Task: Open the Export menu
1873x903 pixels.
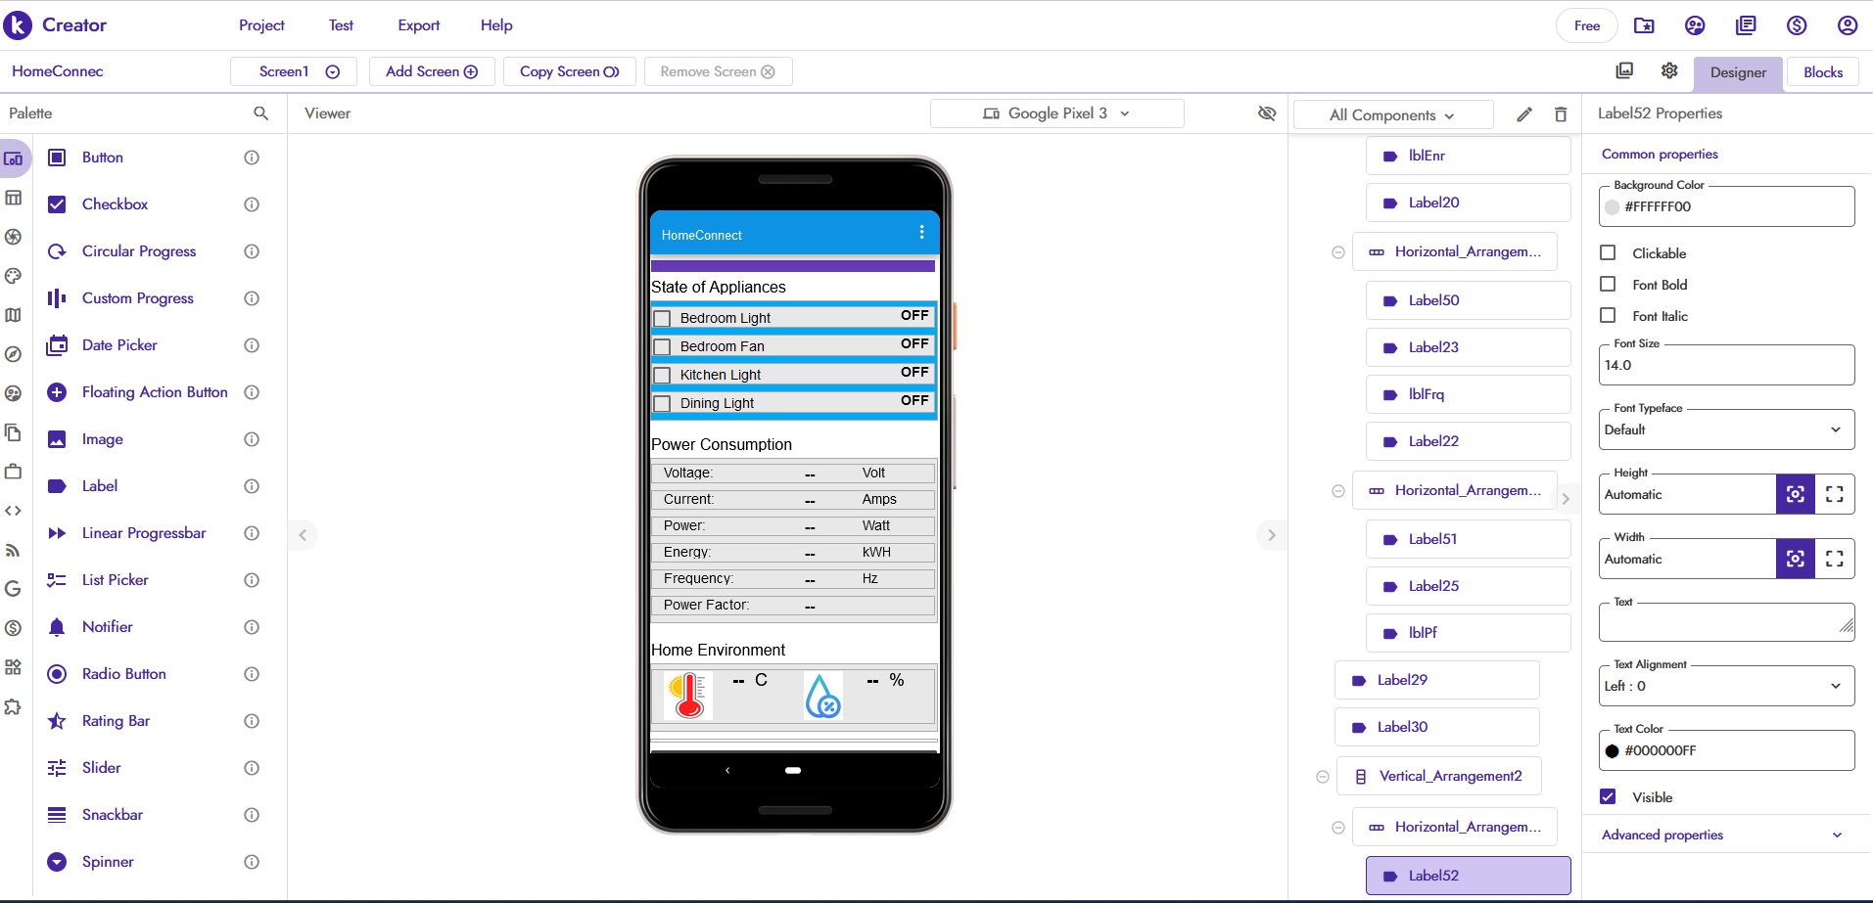Action: pos(419,25)
